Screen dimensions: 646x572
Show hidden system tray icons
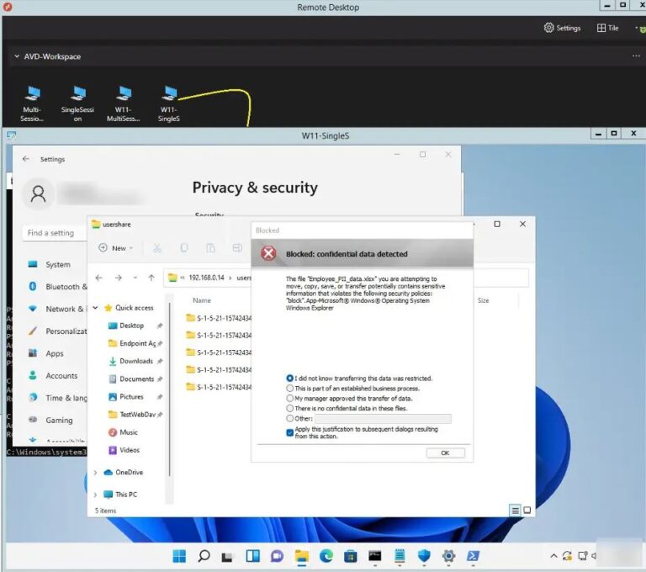[553, 556]
